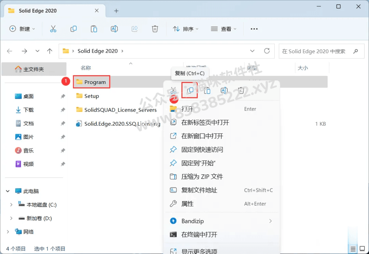Unpin 桌面 using its pin icon
The width and height of the screenshot is (369, 254).
[63, 96]
